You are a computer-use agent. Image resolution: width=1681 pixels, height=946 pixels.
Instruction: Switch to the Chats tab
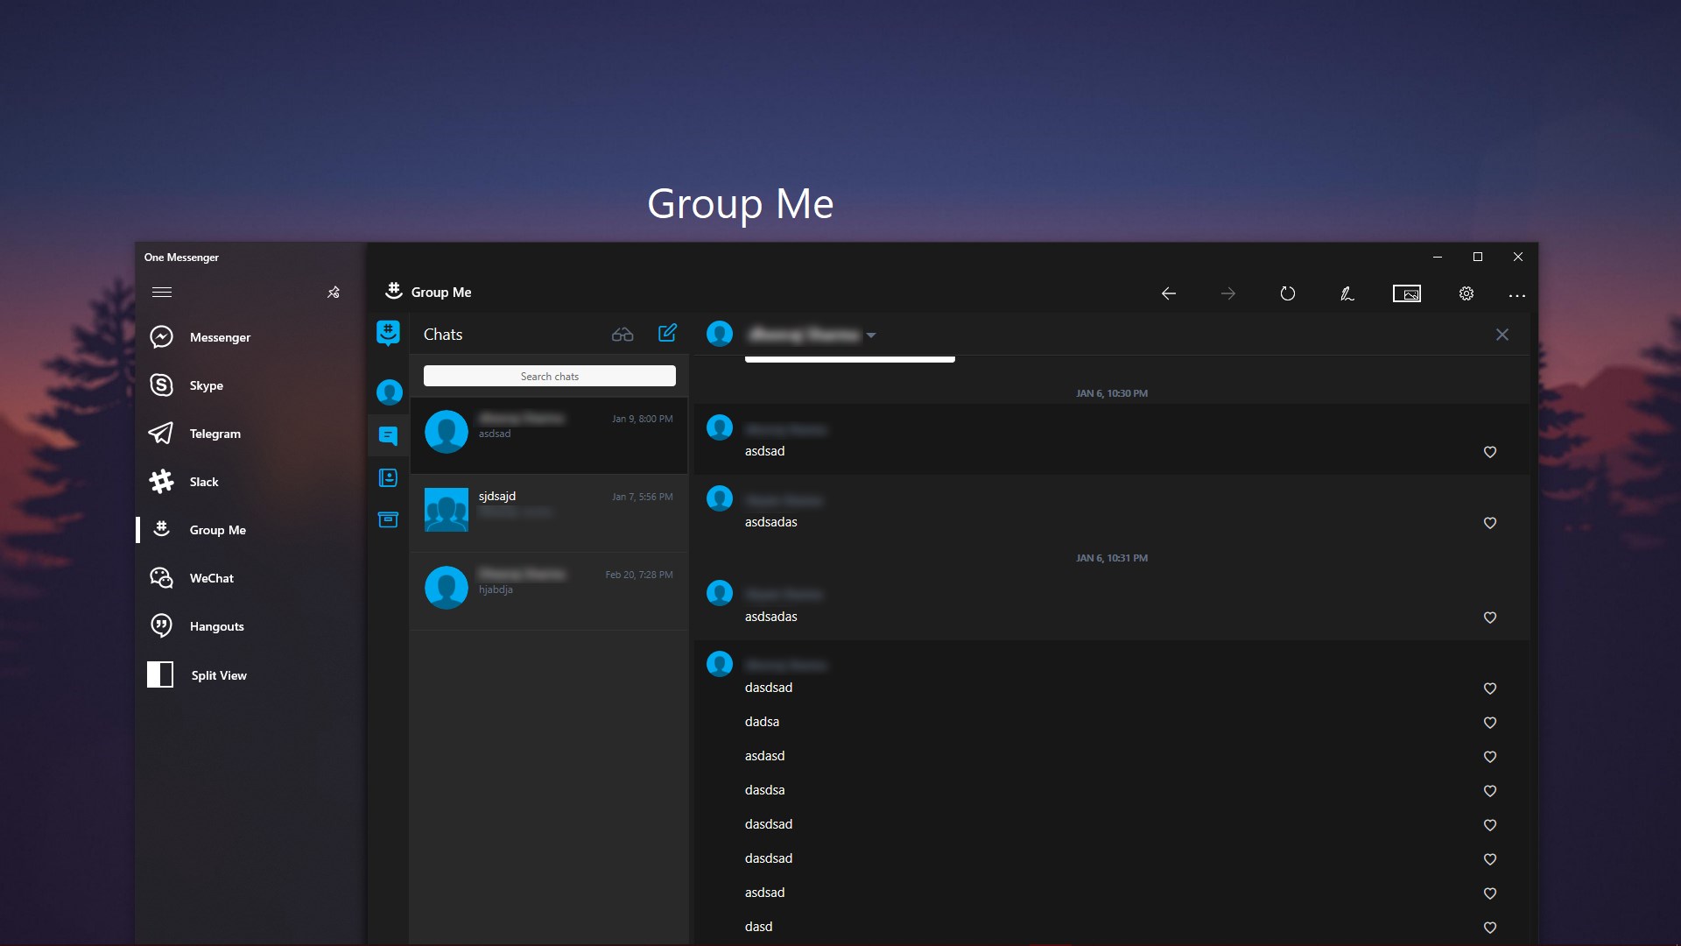[388, 435]
